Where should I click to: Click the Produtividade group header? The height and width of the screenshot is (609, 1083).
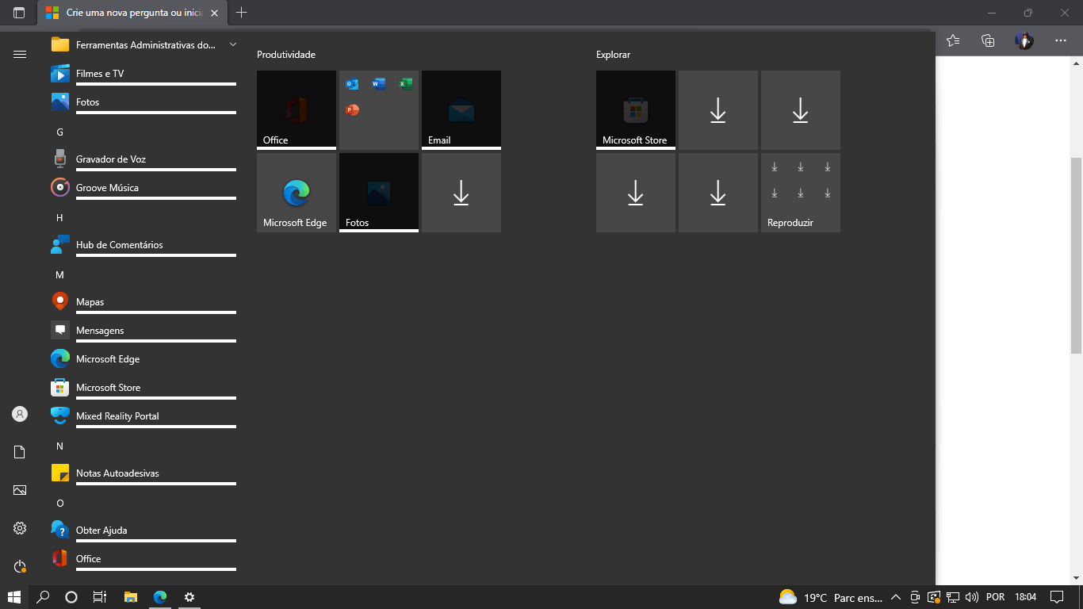pyautogui.click(x=286, y=55)
